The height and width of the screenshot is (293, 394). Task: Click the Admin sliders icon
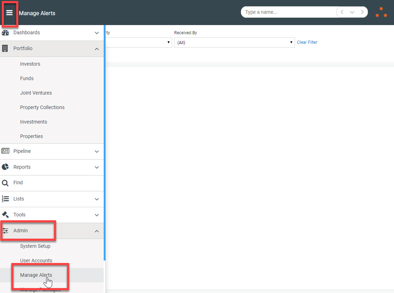5,231
